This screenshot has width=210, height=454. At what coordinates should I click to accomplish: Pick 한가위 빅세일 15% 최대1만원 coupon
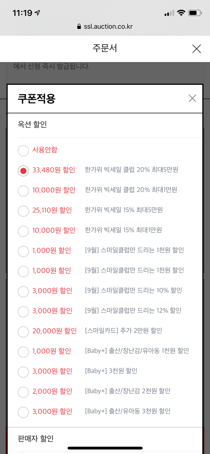(x=23, y=231)
